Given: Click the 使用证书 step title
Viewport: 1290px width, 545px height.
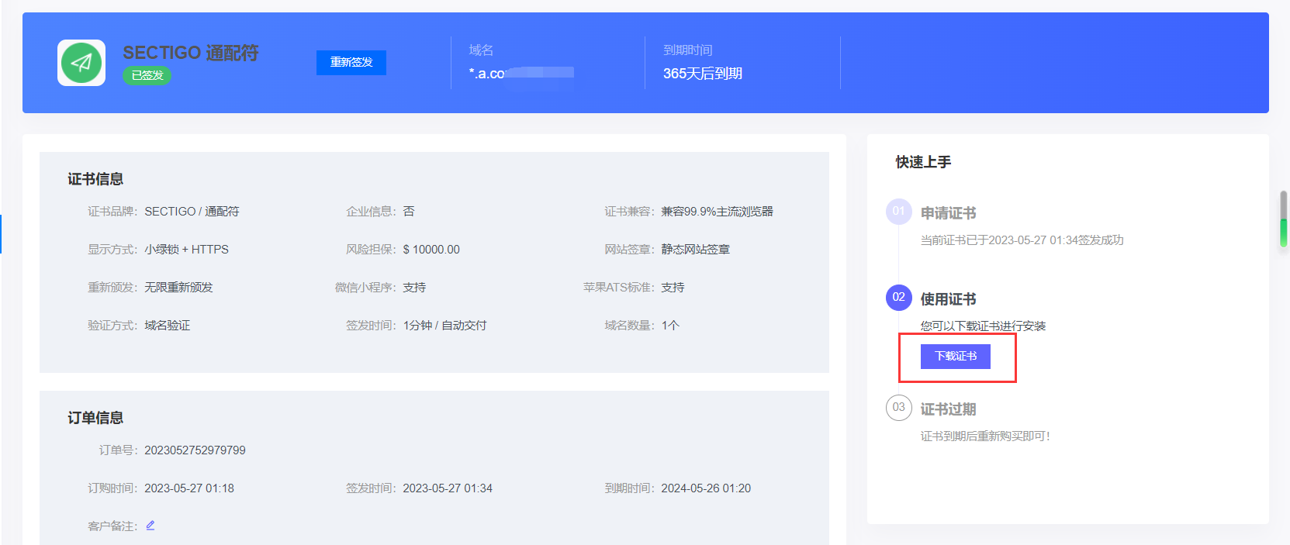Looking at the screenshot, I should (948, 299).
